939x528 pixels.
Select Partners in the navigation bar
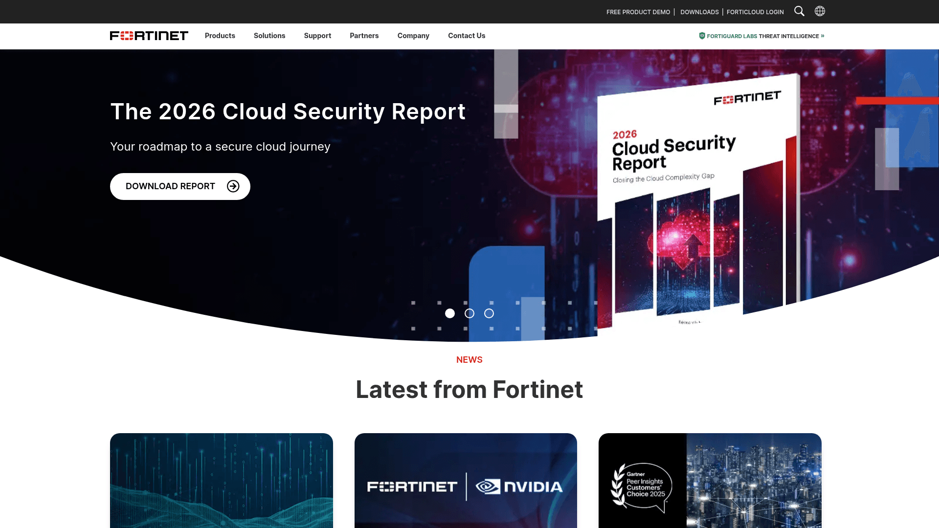click(x=364, y=36)
